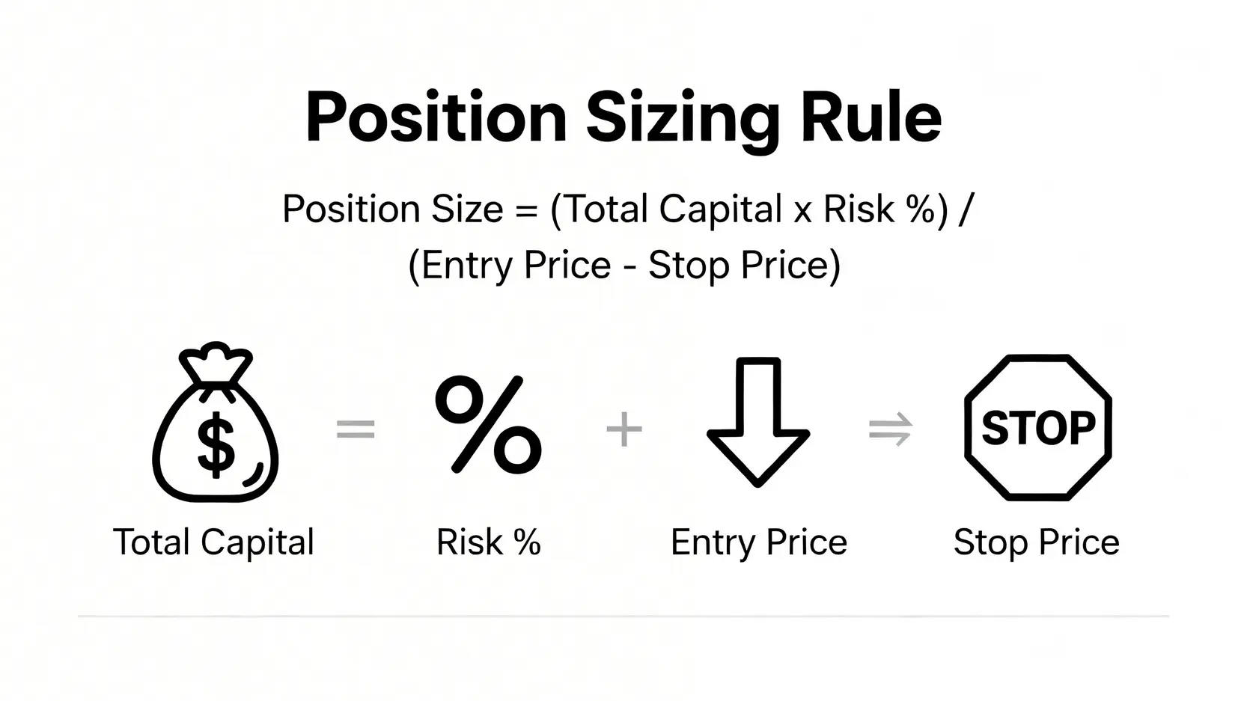Viewport: 1247px width, 701px height.
Task: Click the downward arrow icon
Action: 757,422
